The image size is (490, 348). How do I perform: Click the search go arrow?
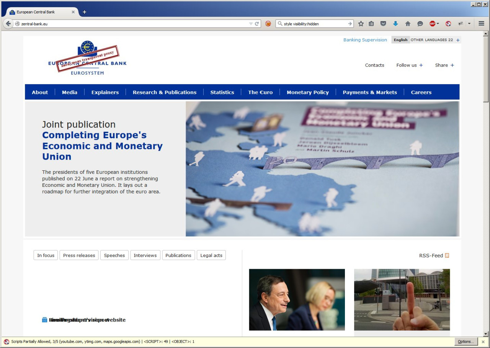pos(350,24)
